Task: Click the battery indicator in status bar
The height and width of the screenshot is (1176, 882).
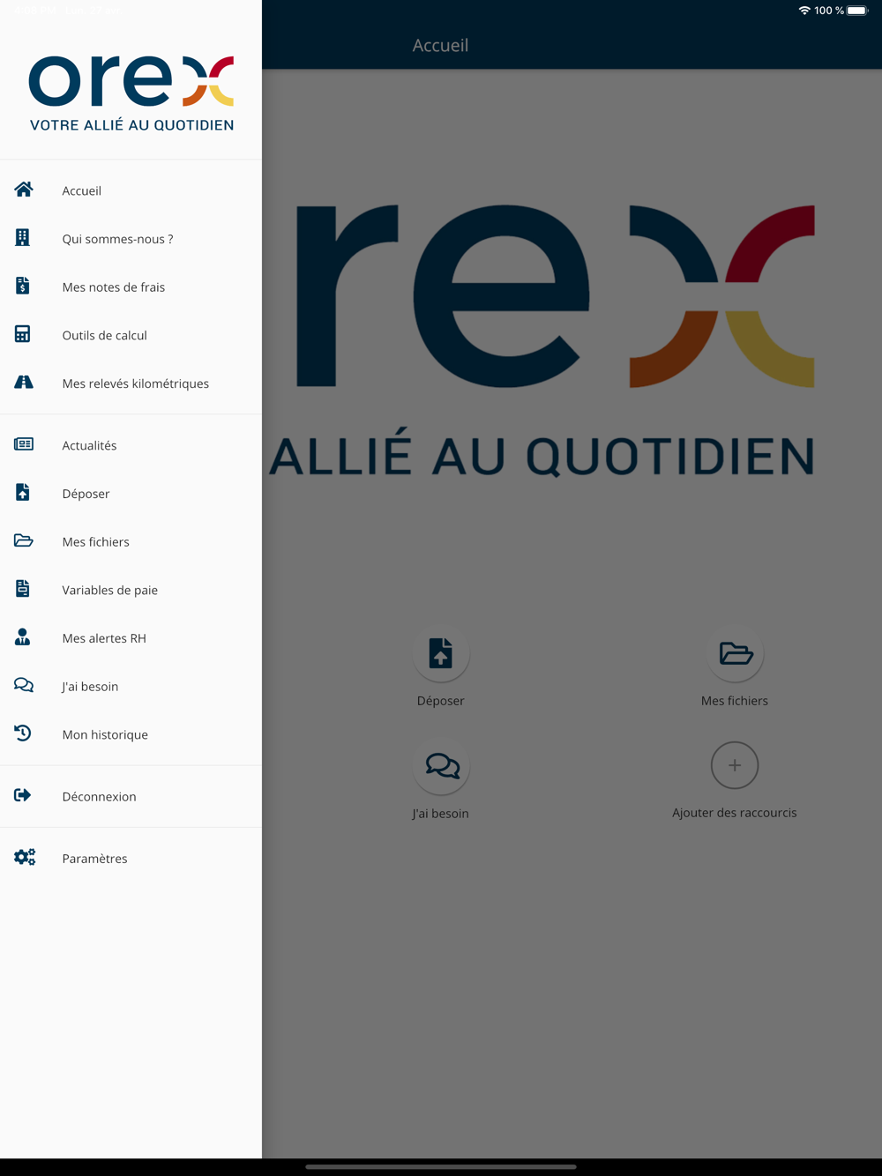Action: 857,11
